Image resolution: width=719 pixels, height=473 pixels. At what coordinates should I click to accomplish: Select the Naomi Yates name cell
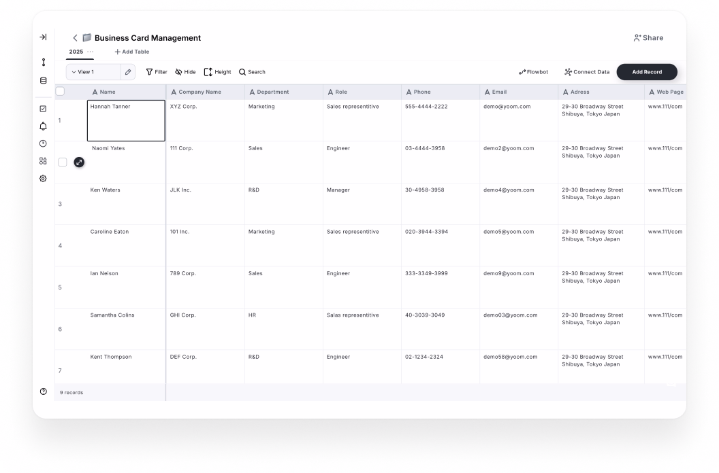pos(126,162)
